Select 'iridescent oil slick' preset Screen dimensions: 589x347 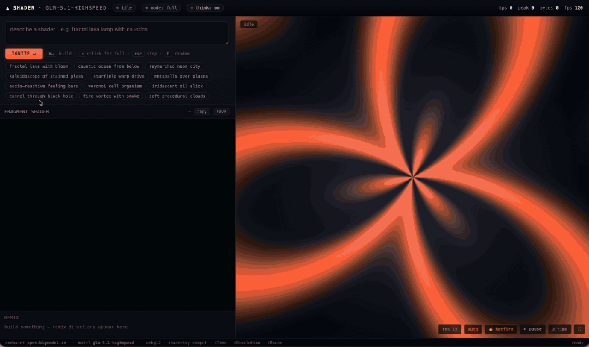coord(177,86)
